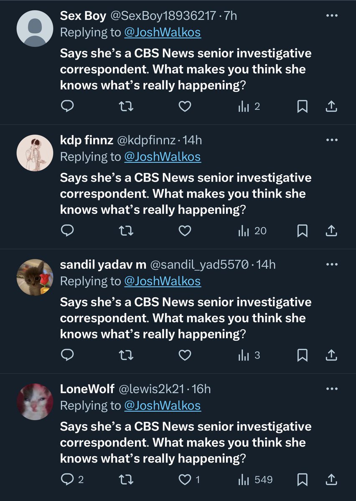Viewport: 356px width, 501px height.
Task: Open @JoshWalkos link in Sex Boy's reply
Action: coord(163,33)
